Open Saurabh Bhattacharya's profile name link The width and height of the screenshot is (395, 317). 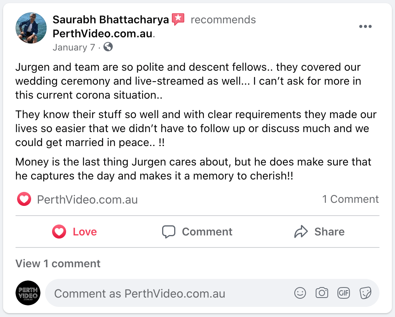coord(110,19)
